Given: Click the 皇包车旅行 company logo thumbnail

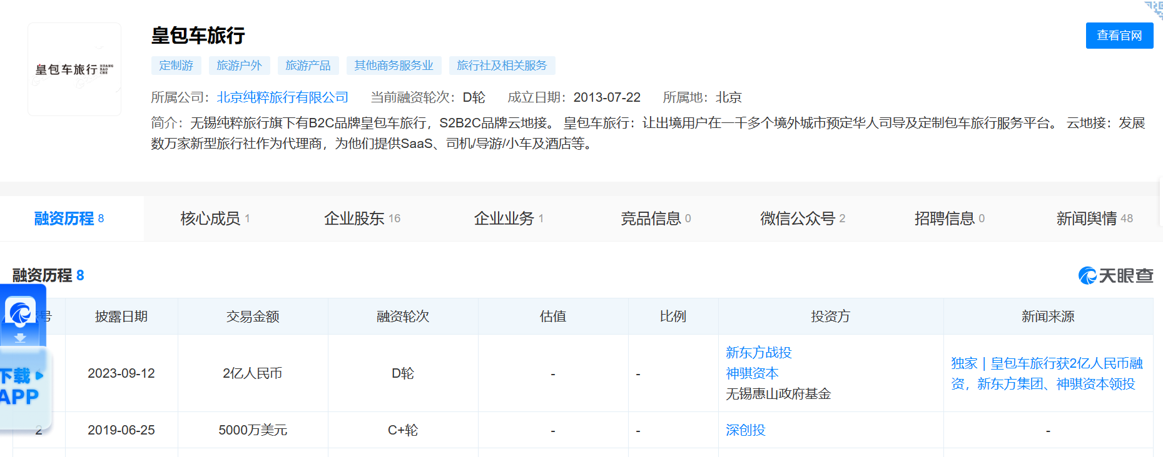Looking at the screenshot, I should [74, 69].
